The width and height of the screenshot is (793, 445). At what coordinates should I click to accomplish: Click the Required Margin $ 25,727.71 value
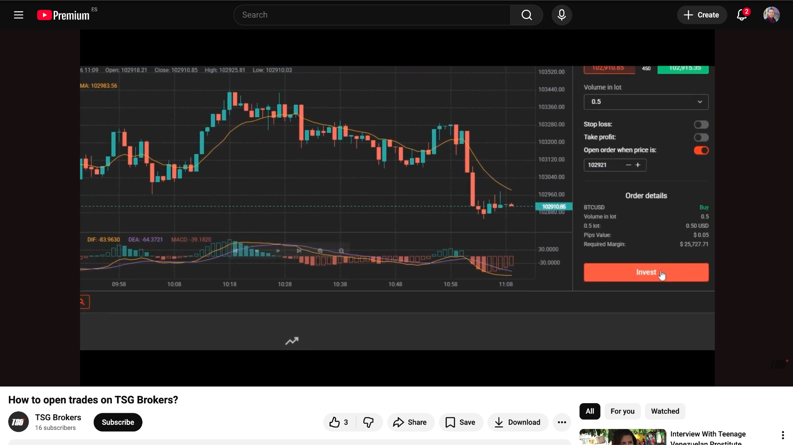click(694, 244)
